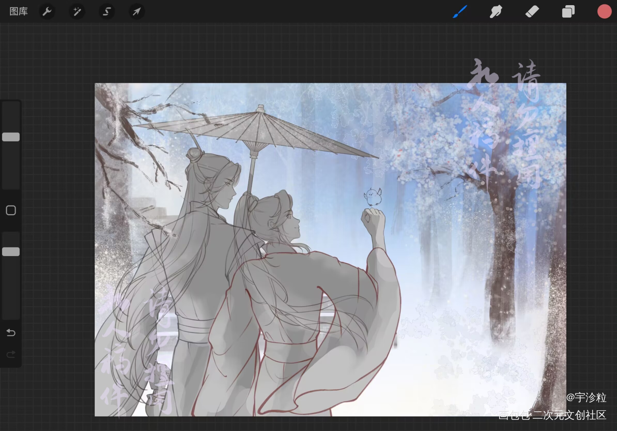Undo the last stroke with the undo arrow
This screenshot has height=431, width=617.
point(11,332)
